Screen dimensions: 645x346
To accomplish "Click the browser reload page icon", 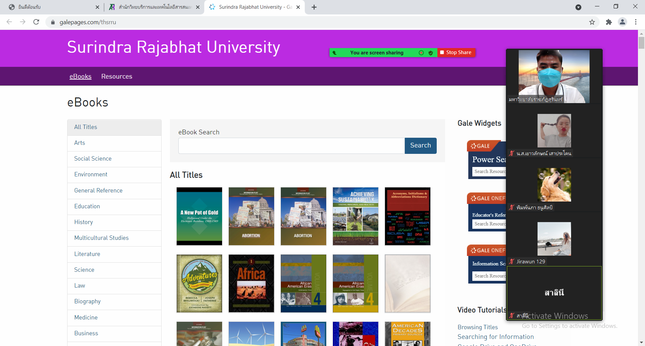I will click(x=36, y=22).
